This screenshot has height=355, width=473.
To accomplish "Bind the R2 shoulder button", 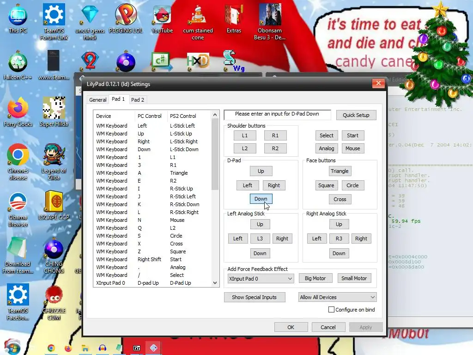I will click(x=275, y=148).
